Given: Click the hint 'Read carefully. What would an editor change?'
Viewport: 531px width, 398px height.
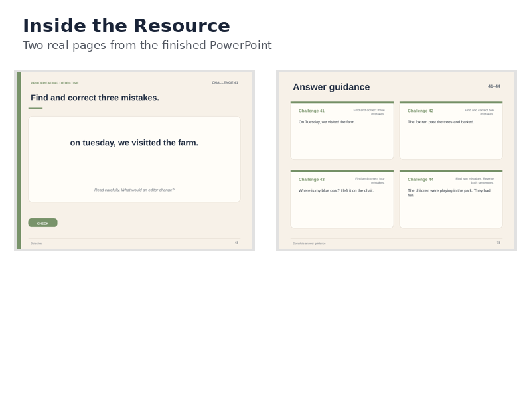Looking at the screenshot, I should point(134,190).
